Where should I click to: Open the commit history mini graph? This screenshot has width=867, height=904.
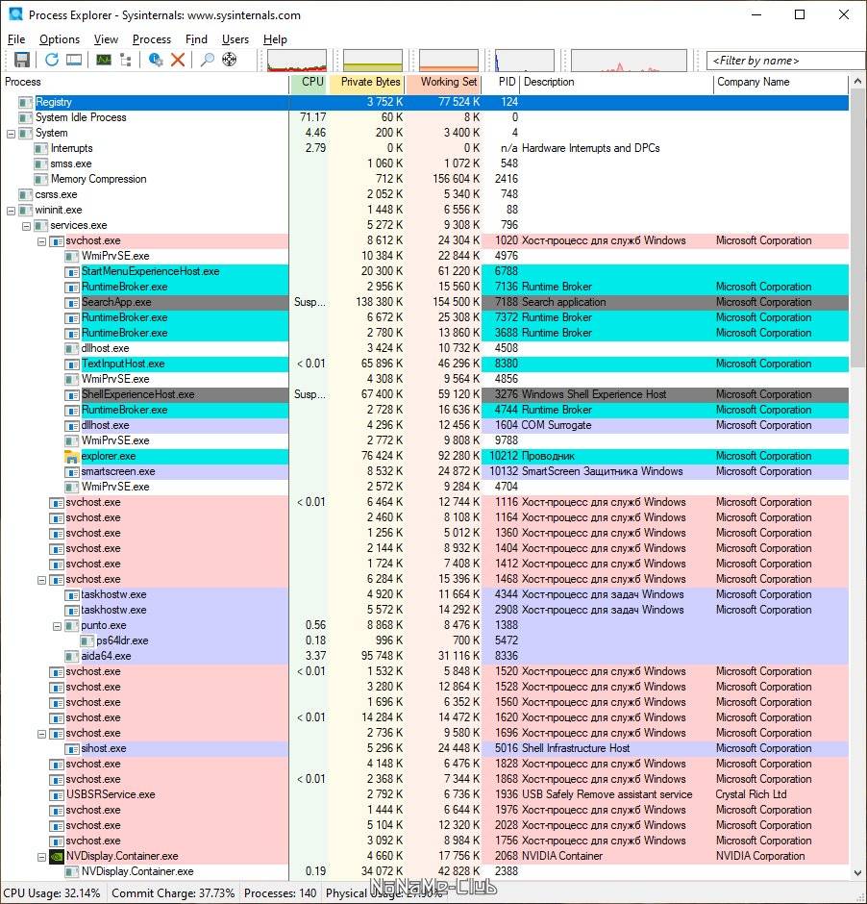[x=373, y=60]
